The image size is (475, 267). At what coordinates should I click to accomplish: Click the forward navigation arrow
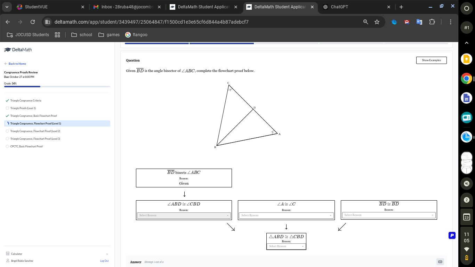[20, 22]
